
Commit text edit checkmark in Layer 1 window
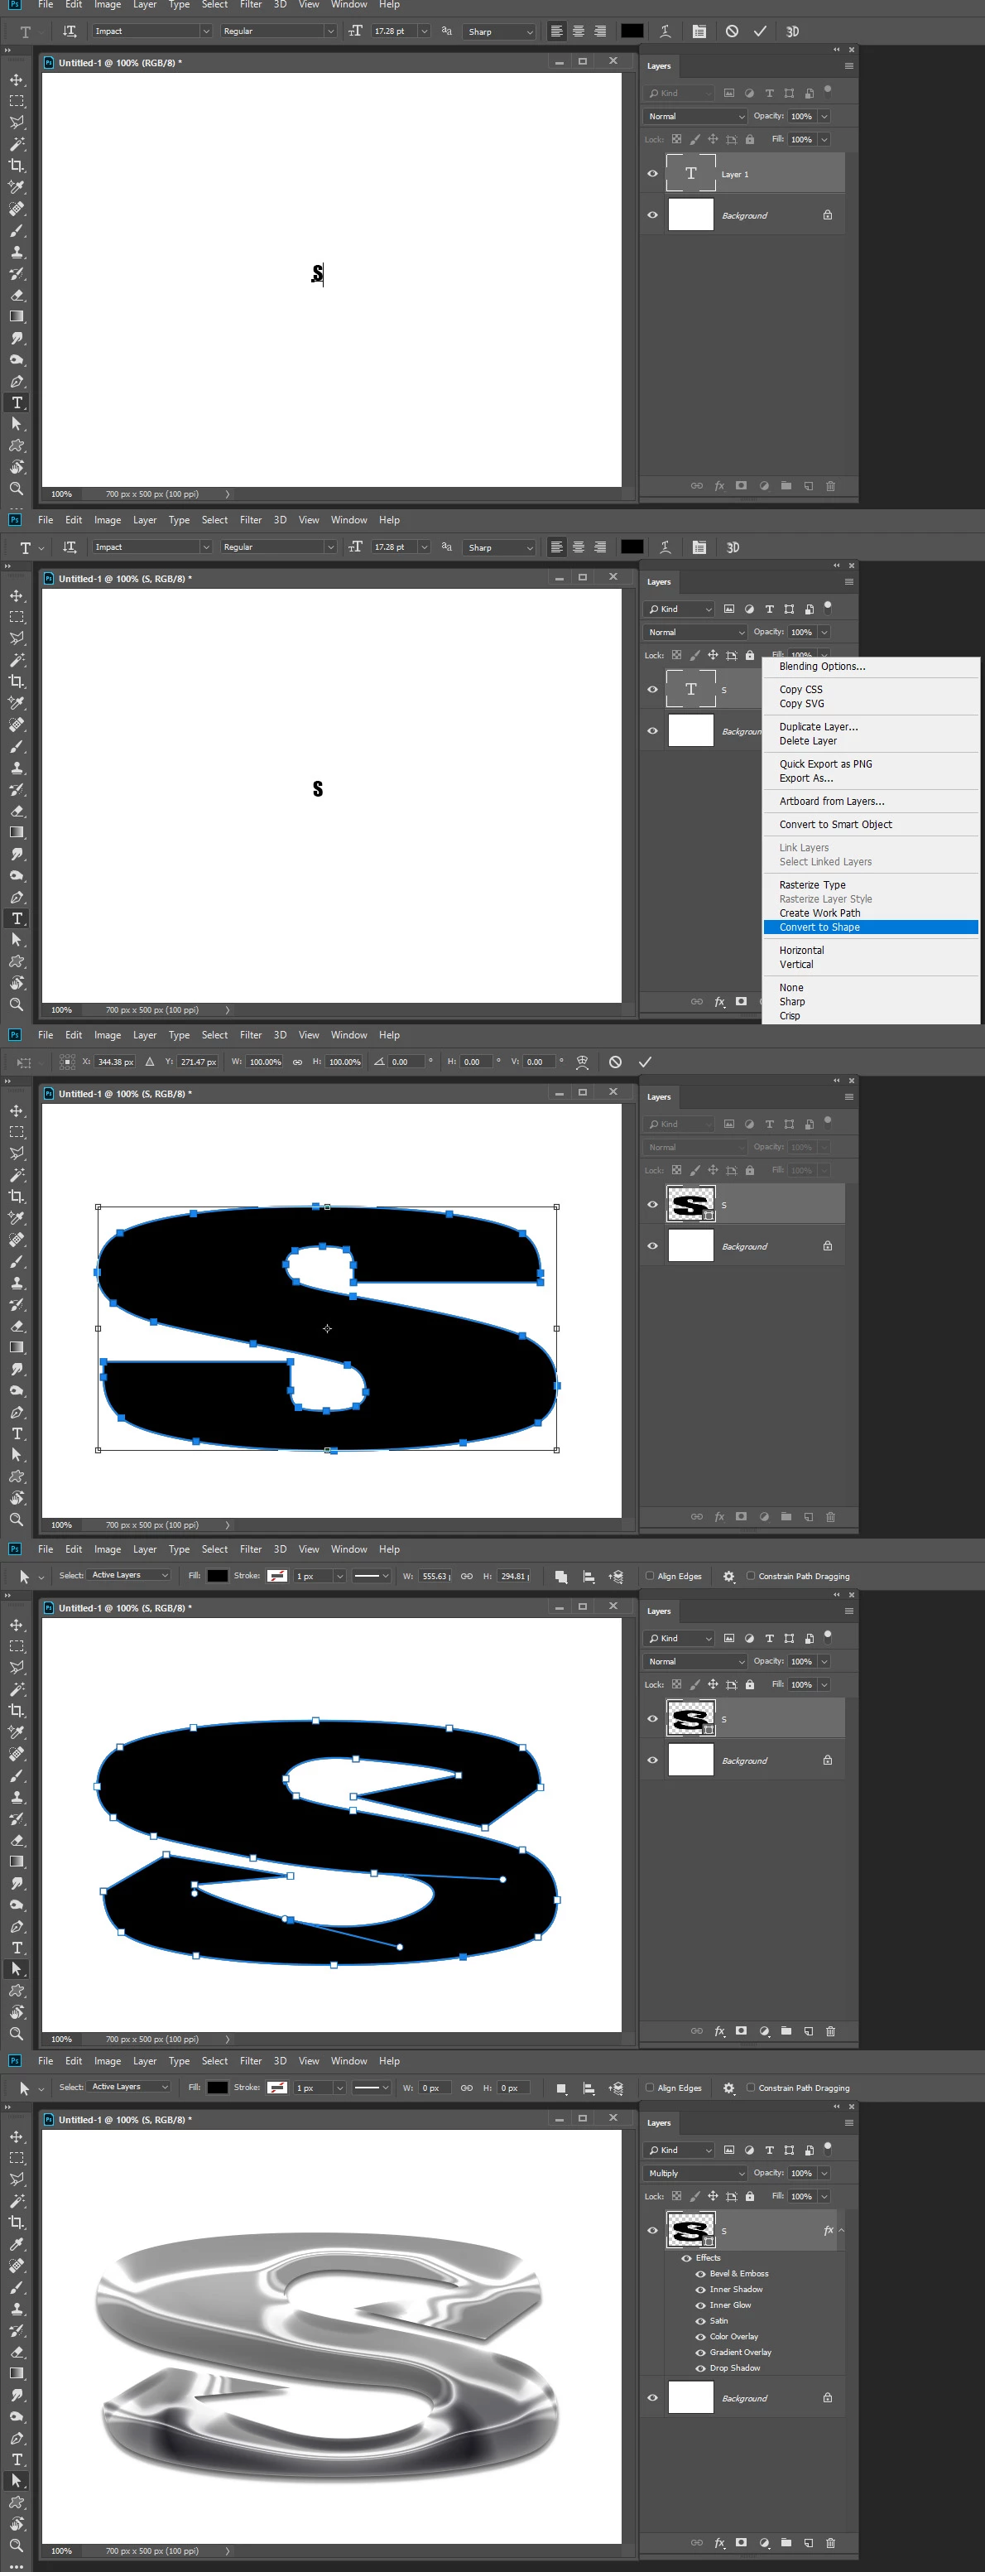pyautogui.click(x=761, y=31)
